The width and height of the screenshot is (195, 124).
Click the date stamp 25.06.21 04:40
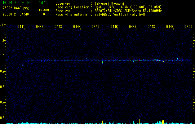pyautogui.click(x=16, y=14)
